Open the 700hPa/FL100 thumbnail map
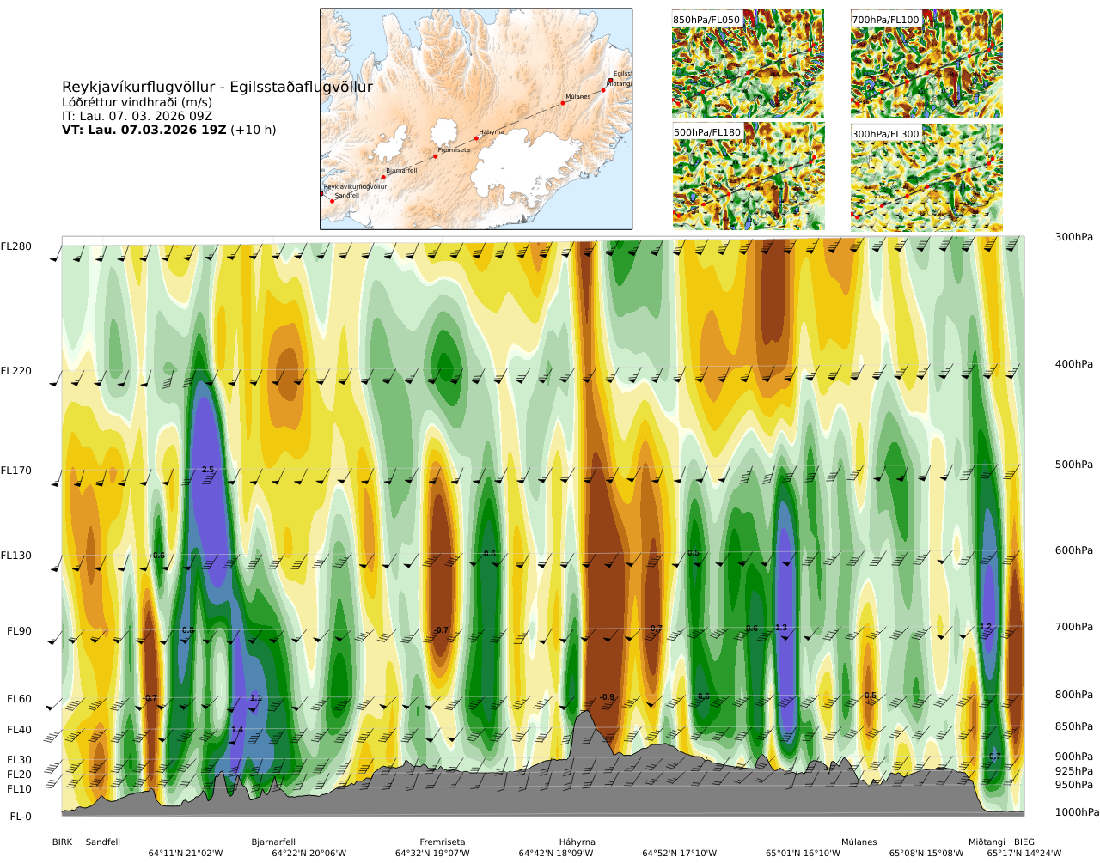 [x=926, y=64]
